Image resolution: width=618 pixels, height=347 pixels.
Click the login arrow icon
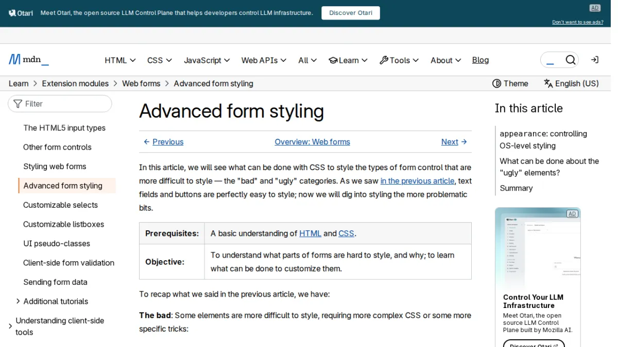click(595, 60)
